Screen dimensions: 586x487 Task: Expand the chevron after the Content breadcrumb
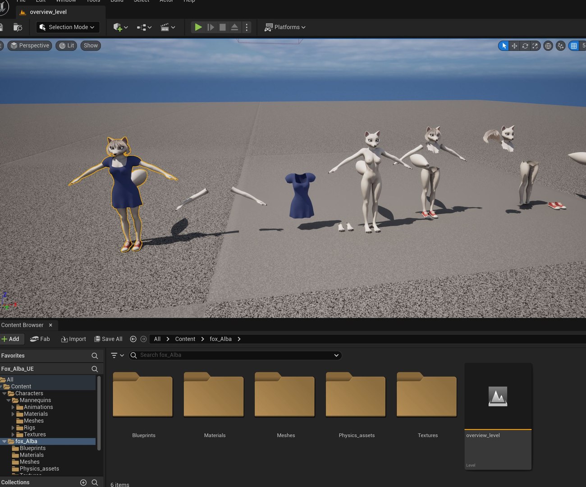click(202, 339)
